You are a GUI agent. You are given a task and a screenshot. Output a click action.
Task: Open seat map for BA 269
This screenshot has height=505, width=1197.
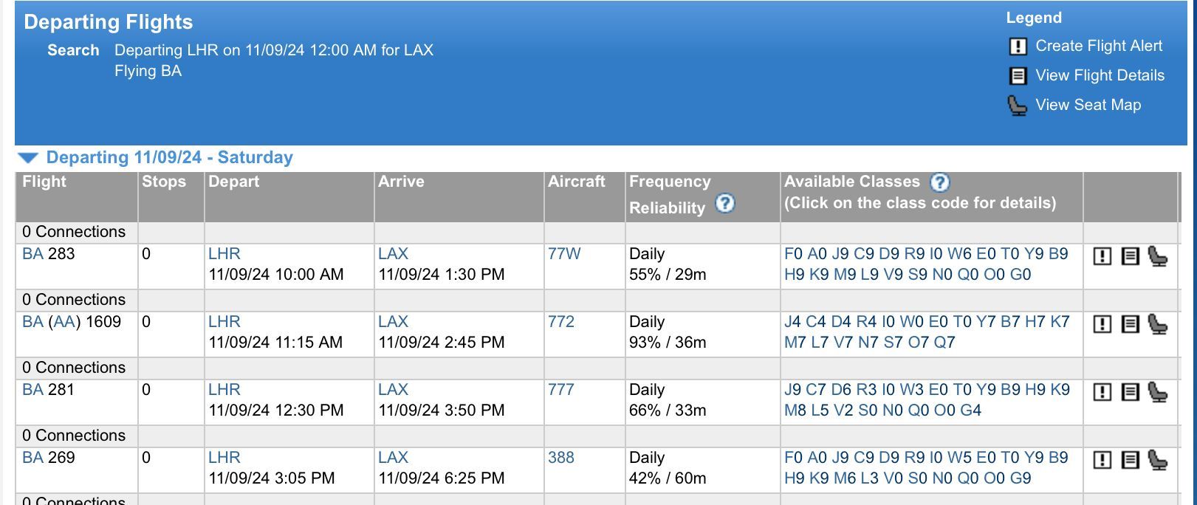[1158, 460]
